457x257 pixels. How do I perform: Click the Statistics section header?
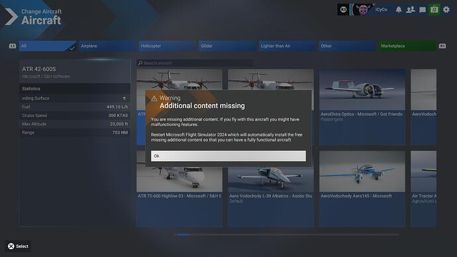[75, 89]
